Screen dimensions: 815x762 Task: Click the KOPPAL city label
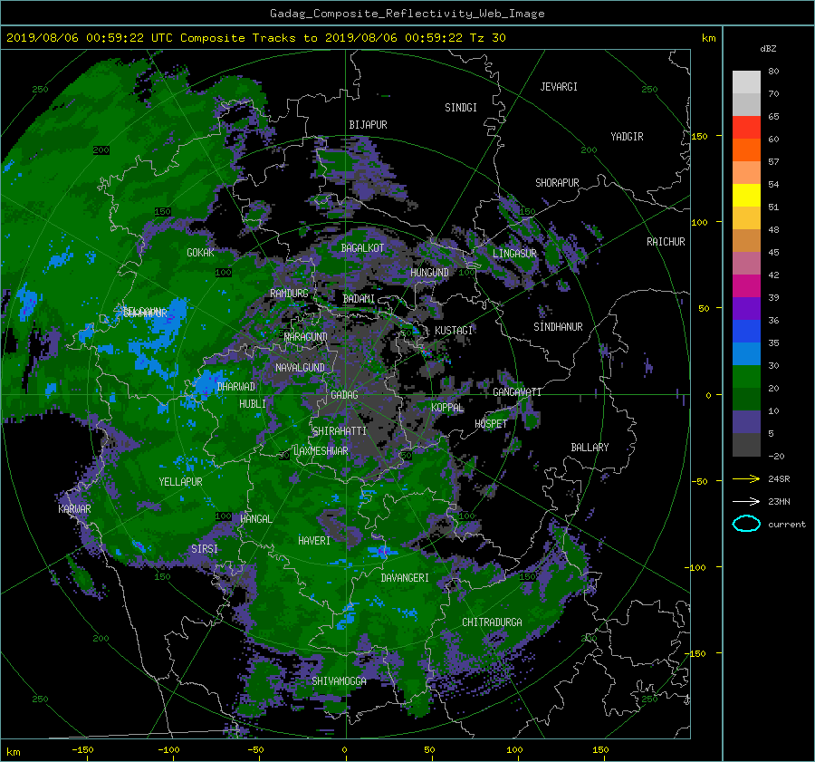click(447, 408)
